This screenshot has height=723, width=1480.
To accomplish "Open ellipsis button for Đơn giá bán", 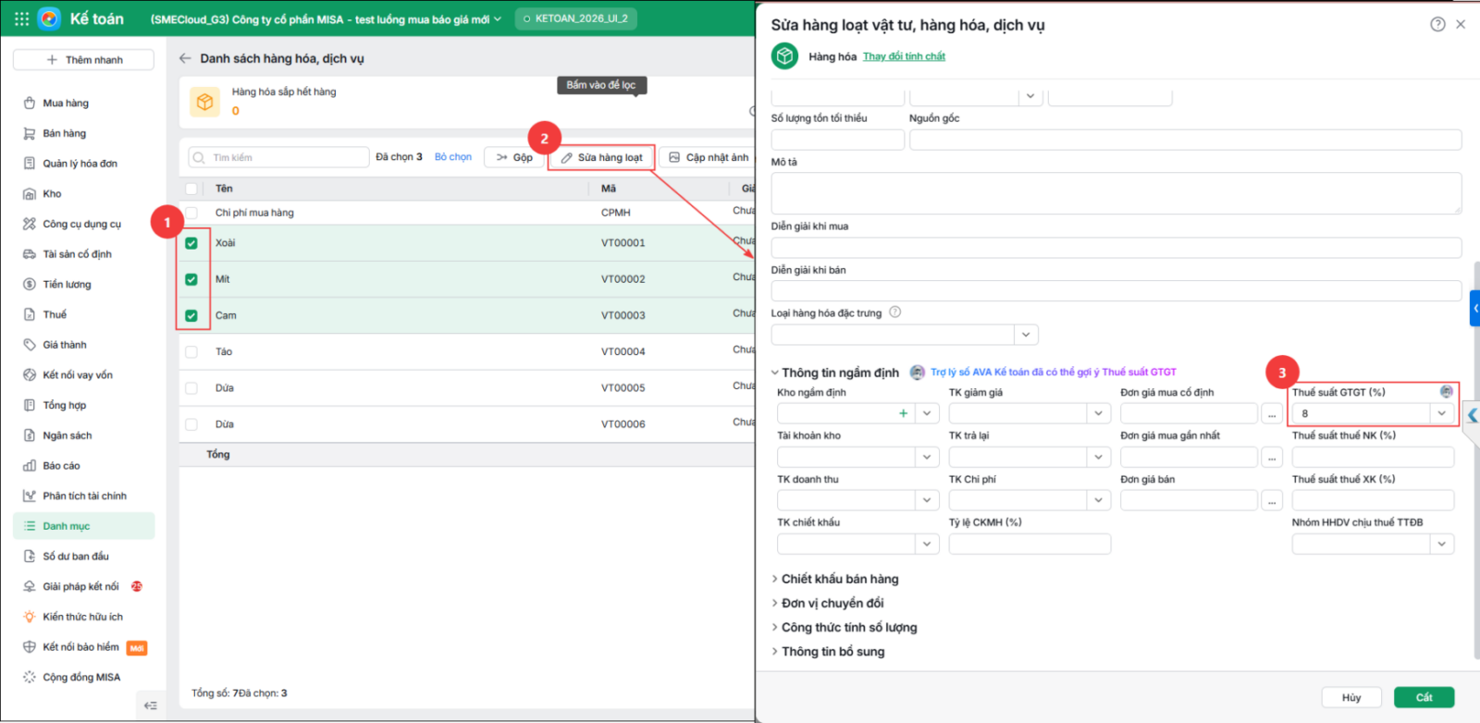I will tap(1272, 500).
